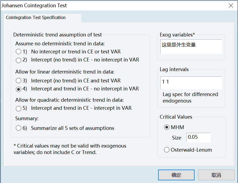Enable option 5 quadratic trend with VAR intercept
Viewport: 238px width, 183px height.
click(18, 108)
